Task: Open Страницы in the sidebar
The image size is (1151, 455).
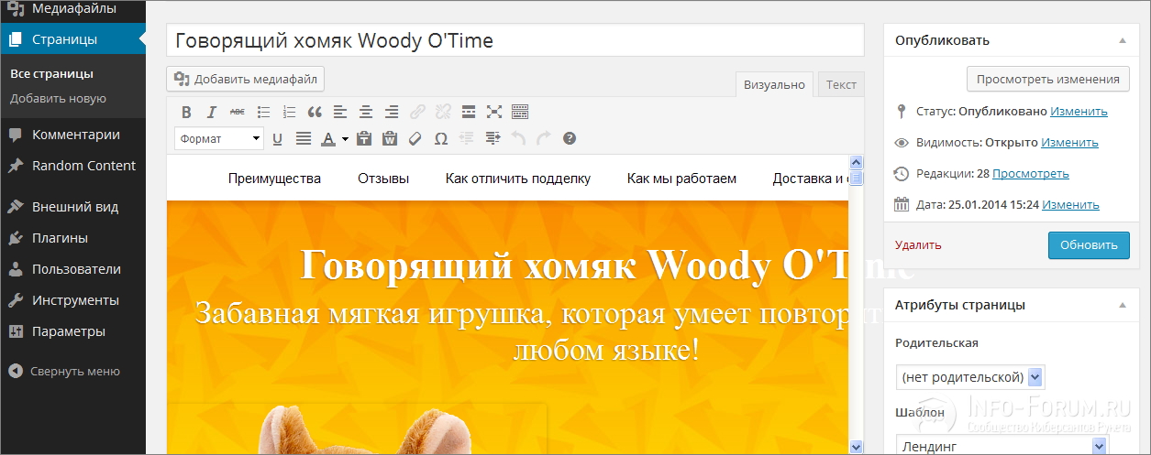Action: pyautogui.click(x=73, y=39)
